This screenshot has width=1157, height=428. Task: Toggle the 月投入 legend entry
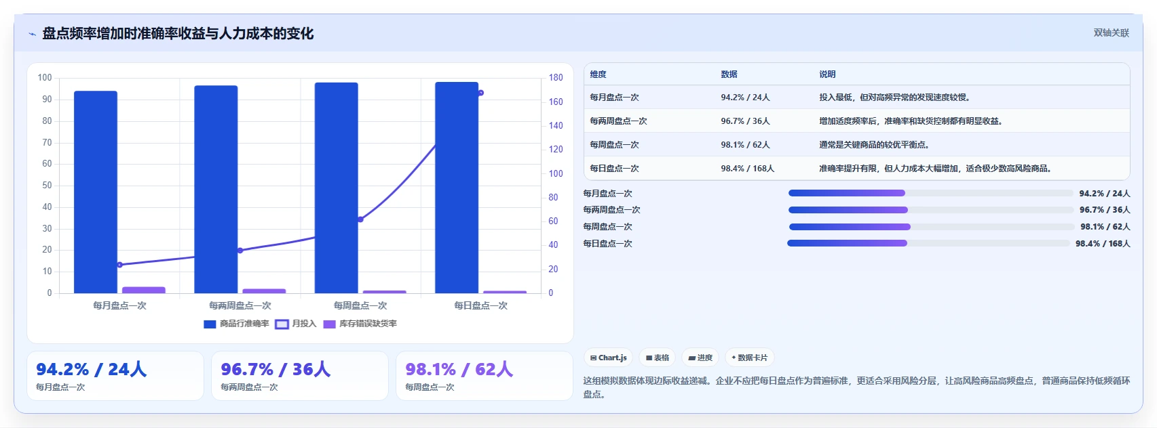tap(296, 324)
